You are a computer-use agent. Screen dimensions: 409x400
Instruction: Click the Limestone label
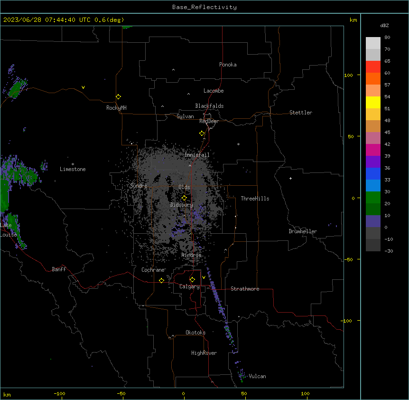[x=73, y=169]
